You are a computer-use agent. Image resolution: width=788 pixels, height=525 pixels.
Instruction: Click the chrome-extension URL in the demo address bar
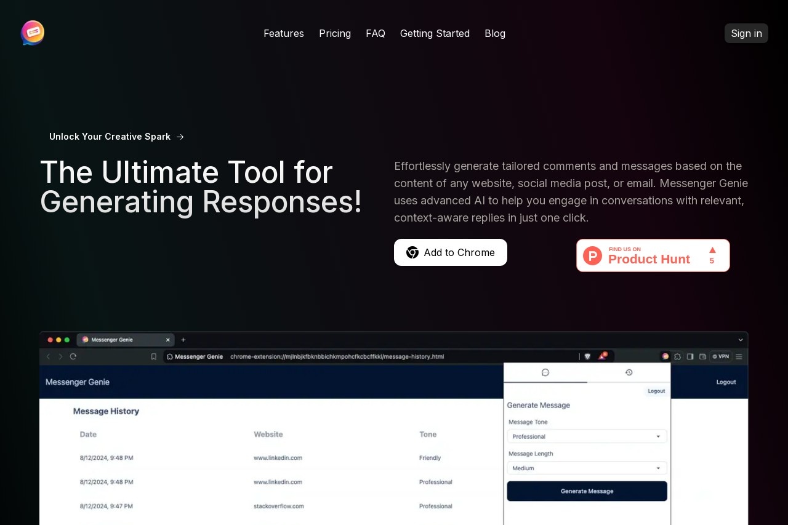pyautogui.click(x=337, y=356)
